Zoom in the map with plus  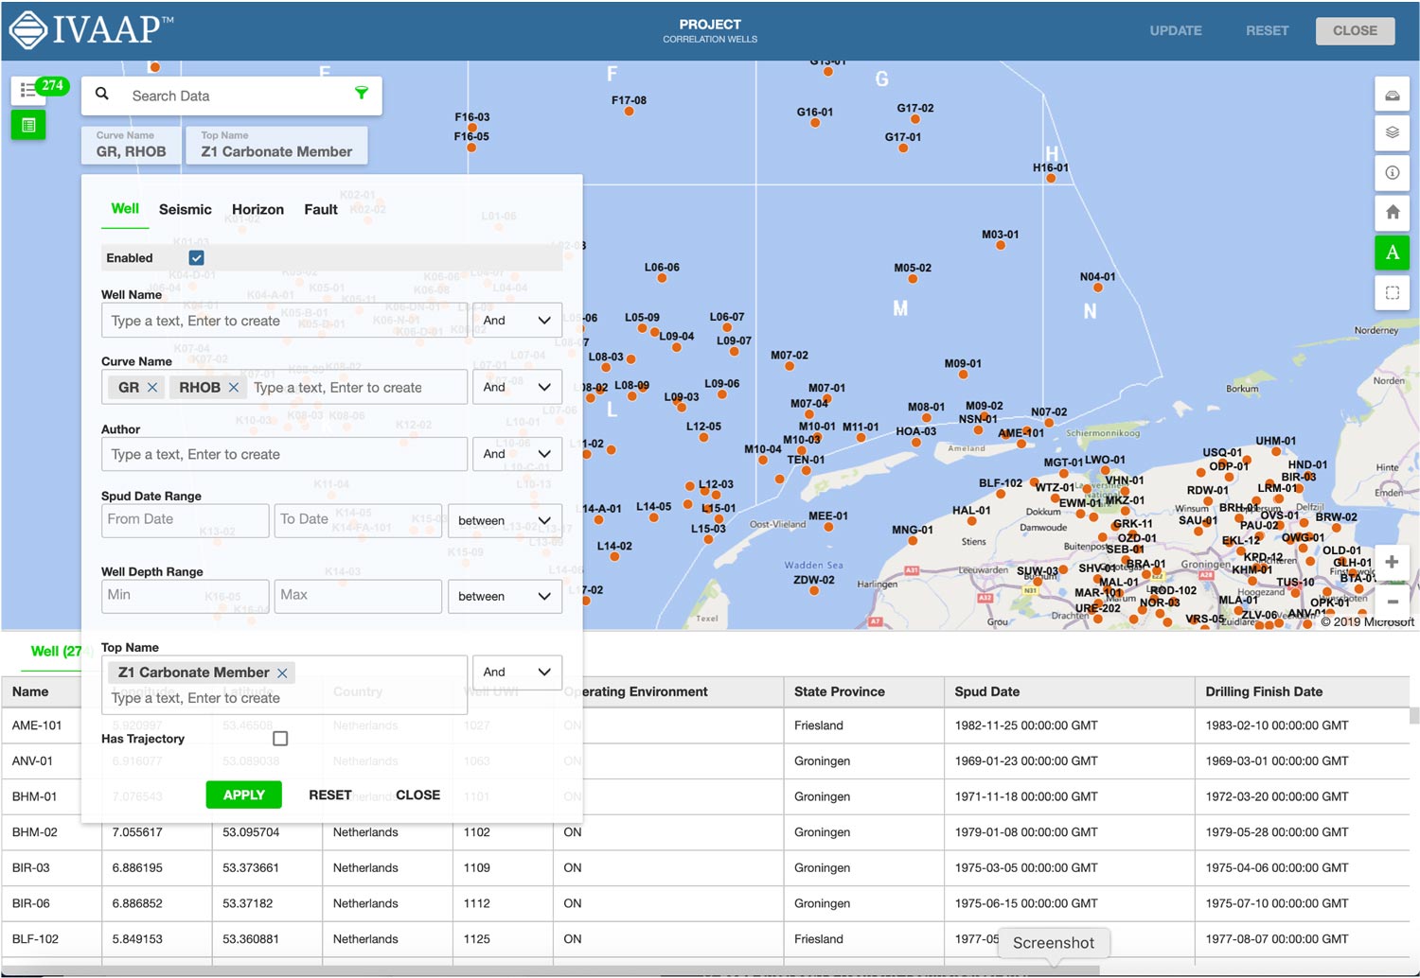tap(1392, 562)
